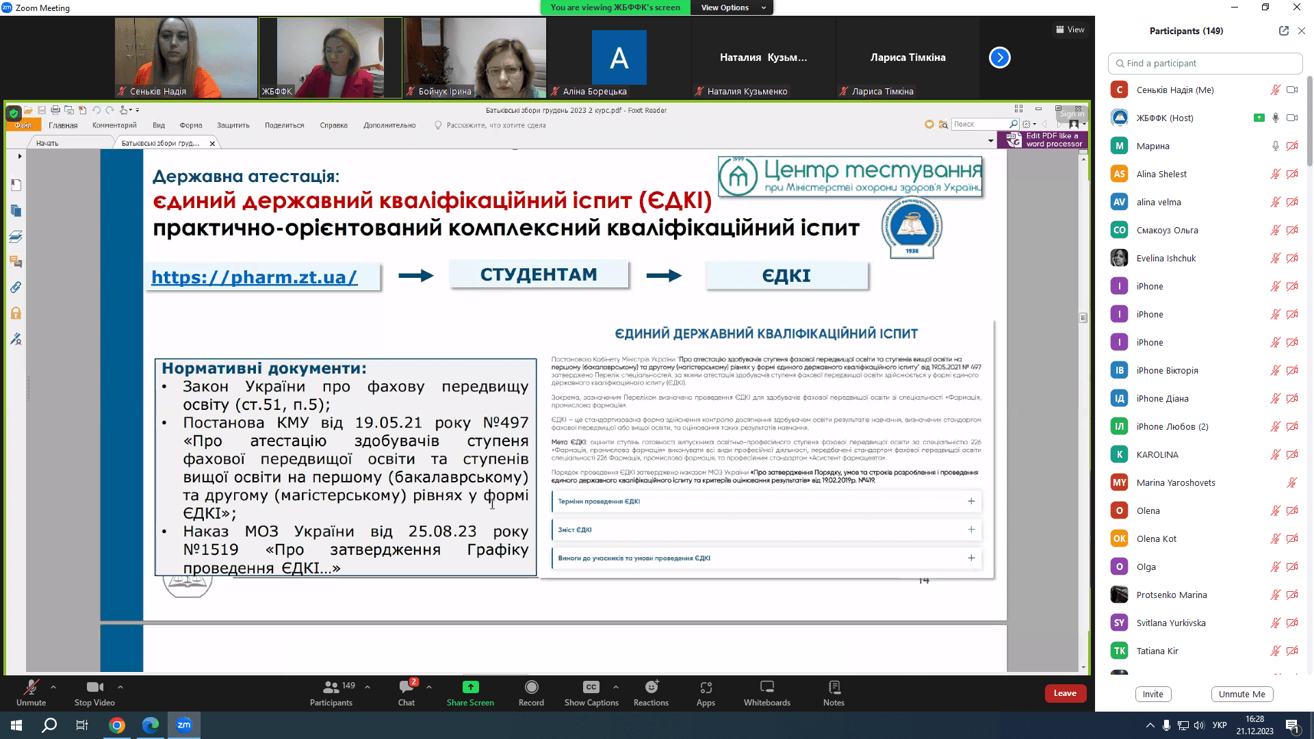Unmute your microphone in Zoom toolbar
This screenshot has width=1314, height=739.
[31, 692]
